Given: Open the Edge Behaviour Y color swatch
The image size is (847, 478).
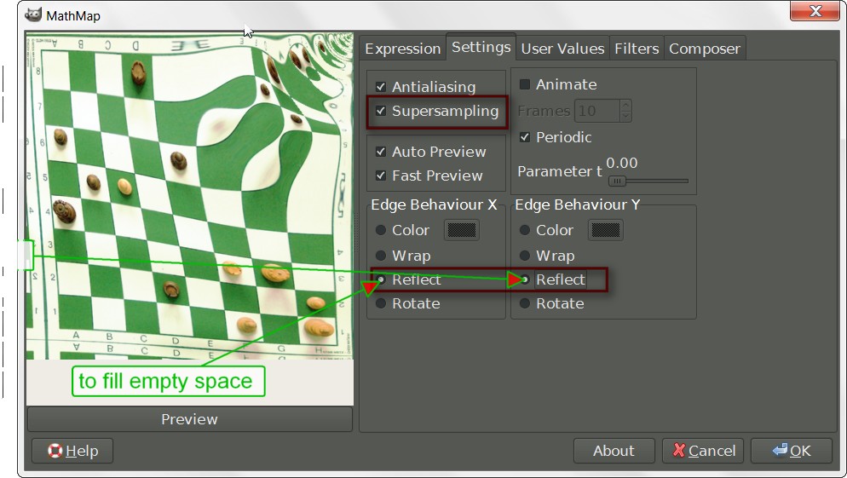Looking at the screenshot, I should (x=606, y=230).
